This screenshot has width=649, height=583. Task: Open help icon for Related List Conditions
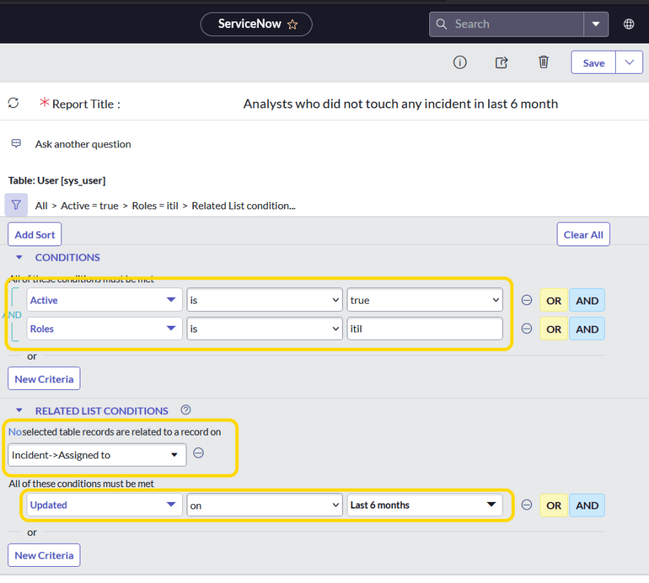point(186,410)
